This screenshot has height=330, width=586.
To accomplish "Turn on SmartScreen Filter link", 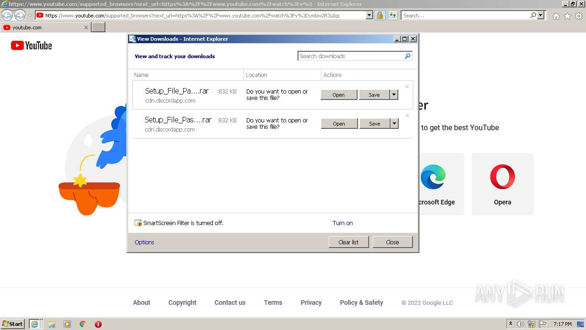I will (x=342, y=223).
